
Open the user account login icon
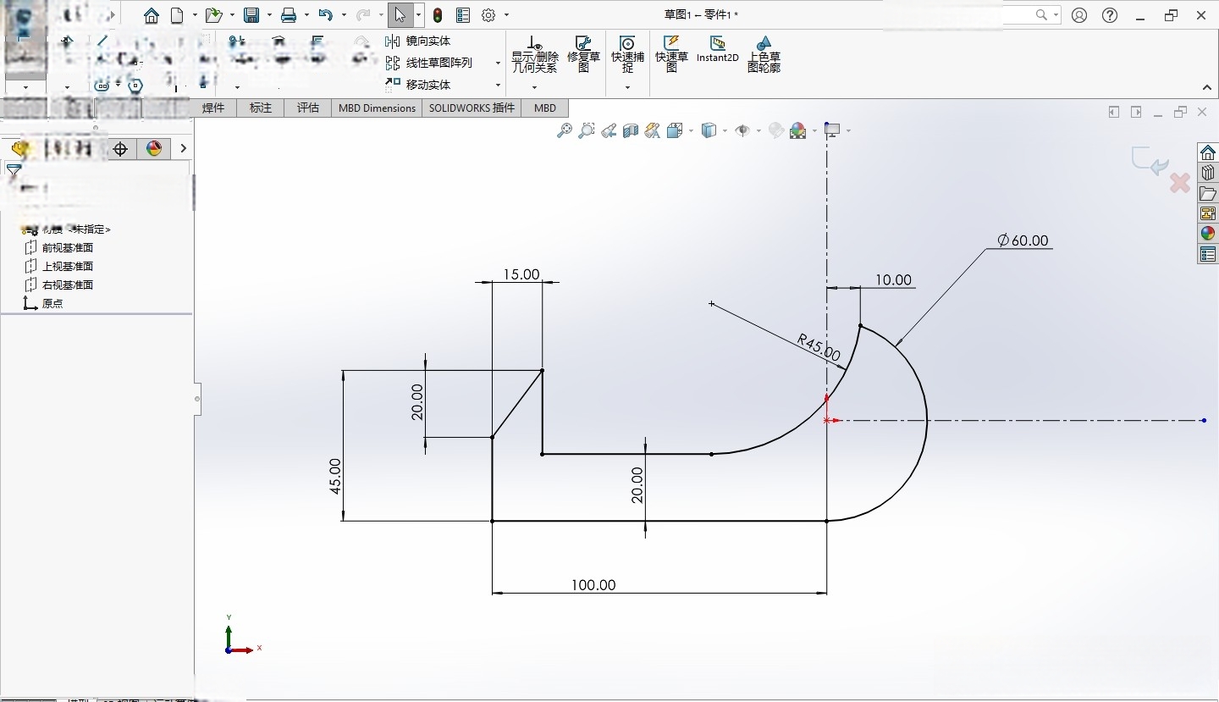point(1079,15)
